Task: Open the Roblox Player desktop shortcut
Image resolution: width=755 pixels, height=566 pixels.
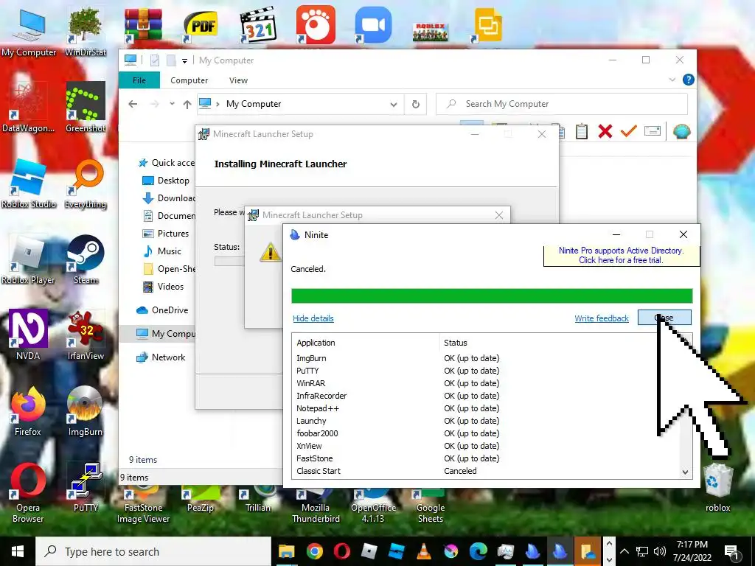Action: pos(28,259)
